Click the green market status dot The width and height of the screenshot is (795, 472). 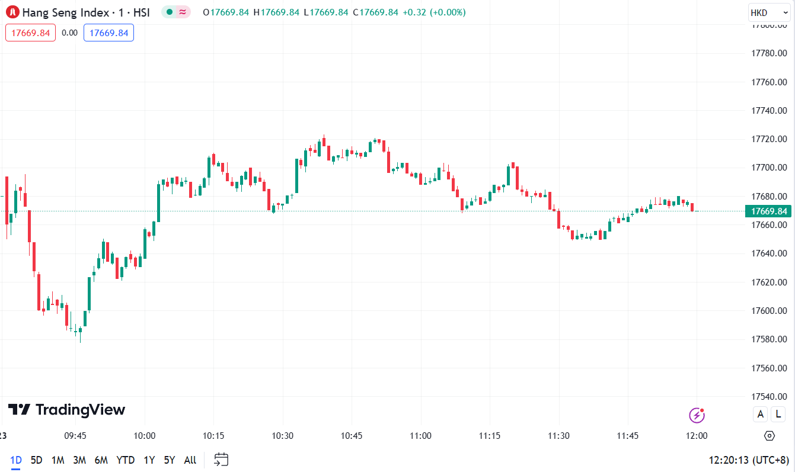click(x=170, y=12)
